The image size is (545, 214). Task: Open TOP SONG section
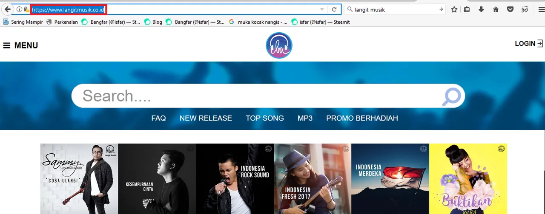coord(265,118)
